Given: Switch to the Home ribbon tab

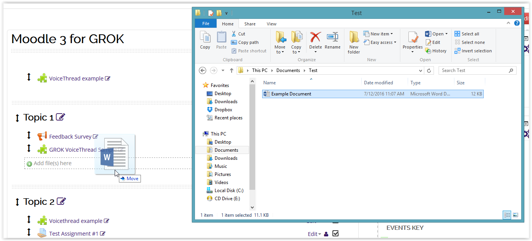Looking at the screenshot, I should pos(228,24).
